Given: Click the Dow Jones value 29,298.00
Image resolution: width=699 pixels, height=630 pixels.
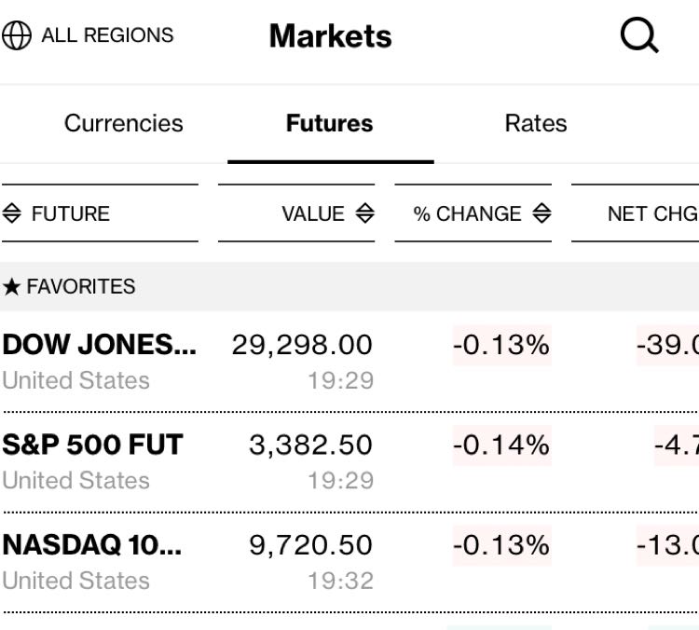Looking at the screenshot, I should click(302, 345).
